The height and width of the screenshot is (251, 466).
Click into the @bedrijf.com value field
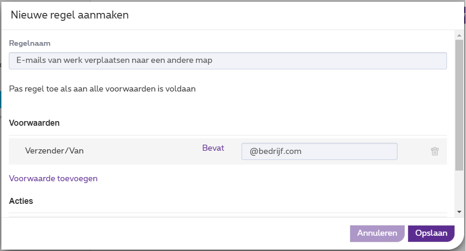319,151
